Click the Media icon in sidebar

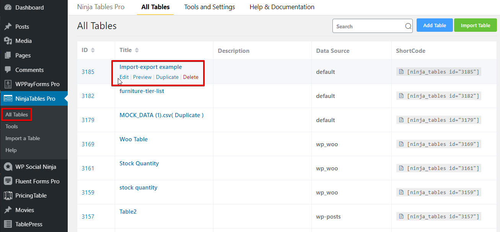(x=8, y=41)
